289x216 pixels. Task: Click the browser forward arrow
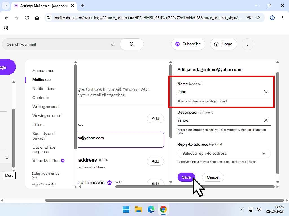tap(17, 18)
